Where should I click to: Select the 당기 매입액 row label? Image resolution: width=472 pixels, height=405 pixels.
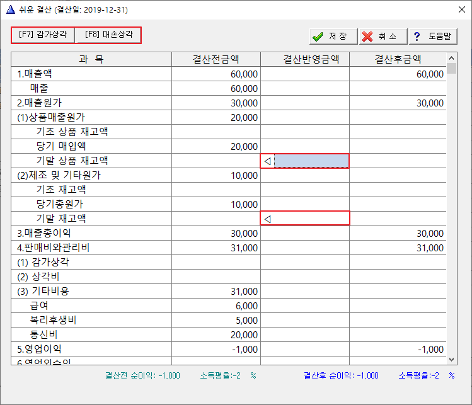click(61, 146)
